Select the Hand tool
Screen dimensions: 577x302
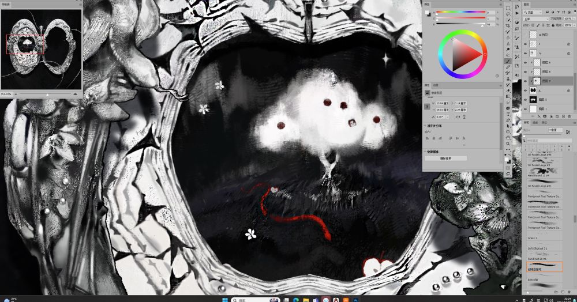pos(508,138)
